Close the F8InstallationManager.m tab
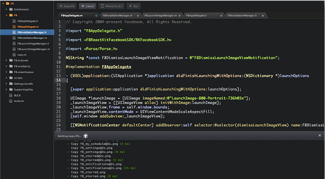The width and height of the screenshot is (325, 179). (138, 16)
